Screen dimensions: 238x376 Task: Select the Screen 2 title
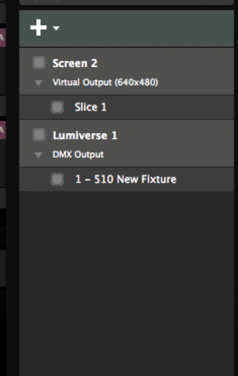(75, 63)
